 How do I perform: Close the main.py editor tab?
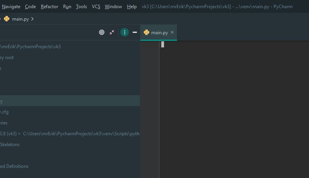point(172,32)
